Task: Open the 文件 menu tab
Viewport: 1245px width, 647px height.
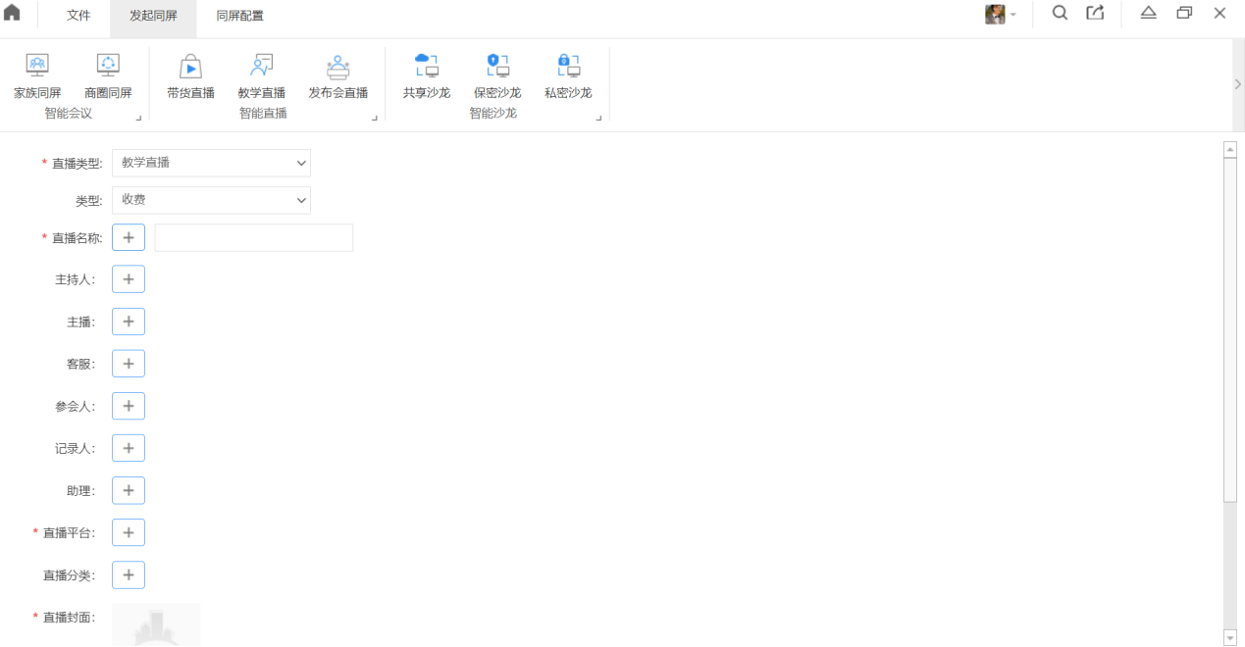Action: 78,16
